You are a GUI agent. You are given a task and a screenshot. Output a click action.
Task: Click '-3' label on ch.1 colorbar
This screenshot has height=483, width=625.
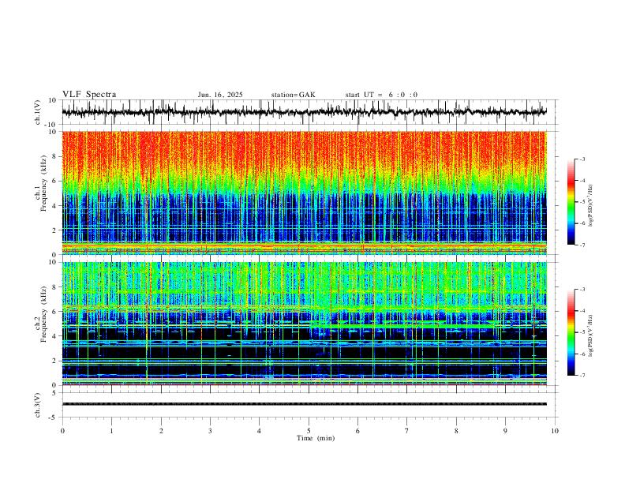[x=582, y=159]
